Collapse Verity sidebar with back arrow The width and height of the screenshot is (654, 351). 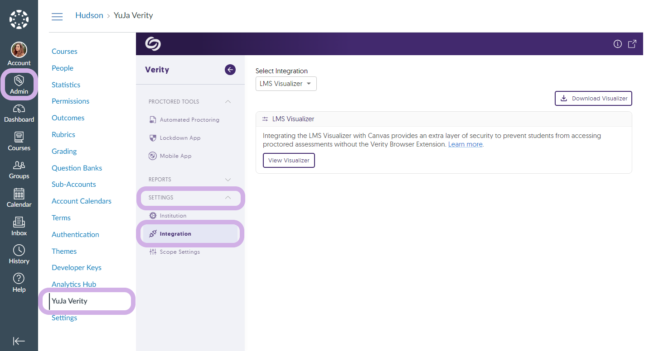[230, 70]
